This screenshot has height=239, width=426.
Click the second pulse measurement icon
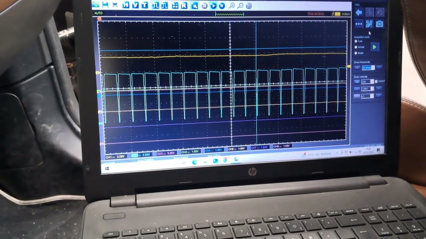pos(164,6)
